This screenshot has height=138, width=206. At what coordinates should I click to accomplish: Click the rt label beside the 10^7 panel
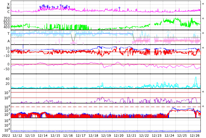click(x=203, y=92)
